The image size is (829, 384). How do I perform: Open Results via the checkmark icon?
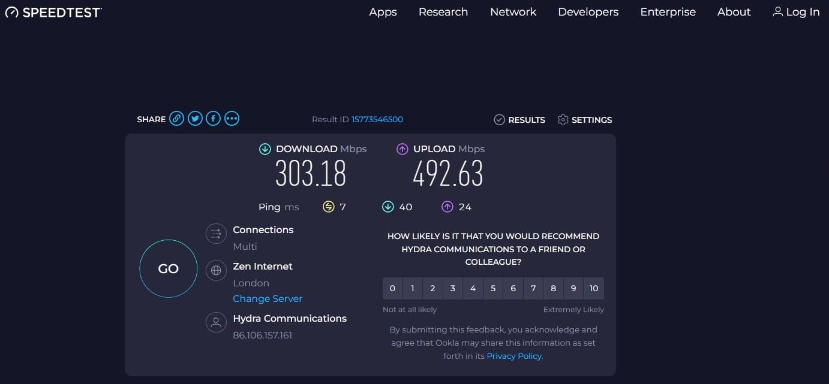(x=499, y=120)
